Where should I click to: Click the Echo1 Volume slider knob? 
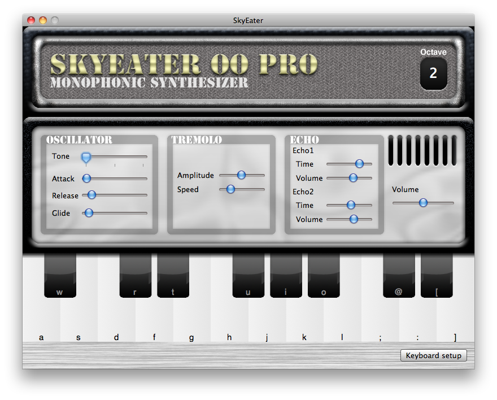click(x=353, y=178)
